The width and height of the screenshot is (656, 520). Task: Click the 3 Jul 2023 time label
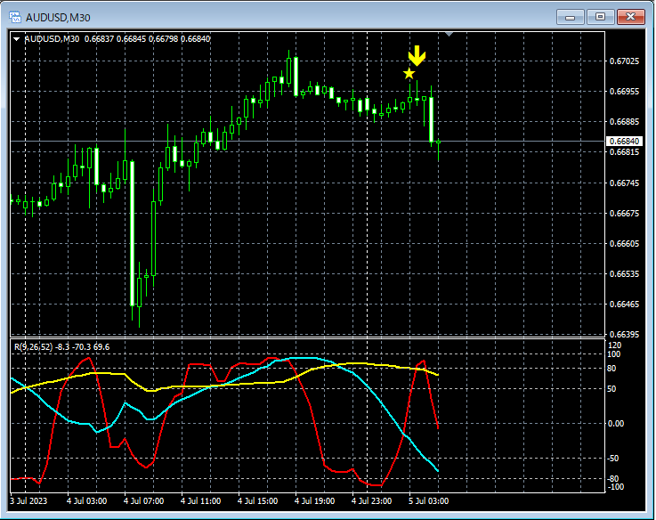[x=28, y=500]
